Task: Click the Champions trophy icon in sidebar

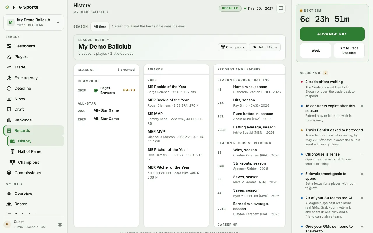Action: pyautogui.click(x=13, y=162)
